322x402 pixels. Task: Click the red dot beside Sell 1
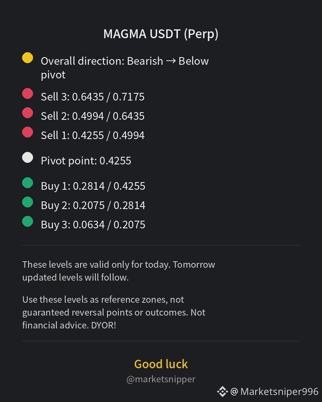pyautogui.click(x=27, y=132)
